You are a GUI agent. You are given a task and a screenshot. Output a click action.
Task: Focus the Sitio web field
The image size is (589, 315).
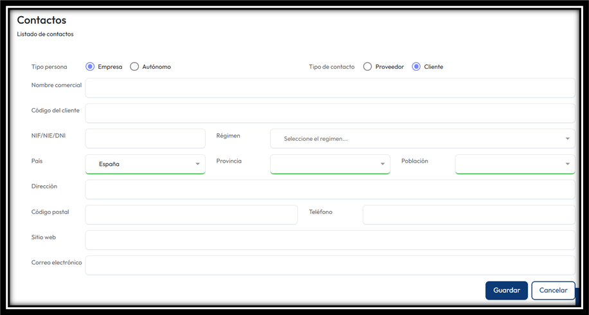tap(330, 240)
